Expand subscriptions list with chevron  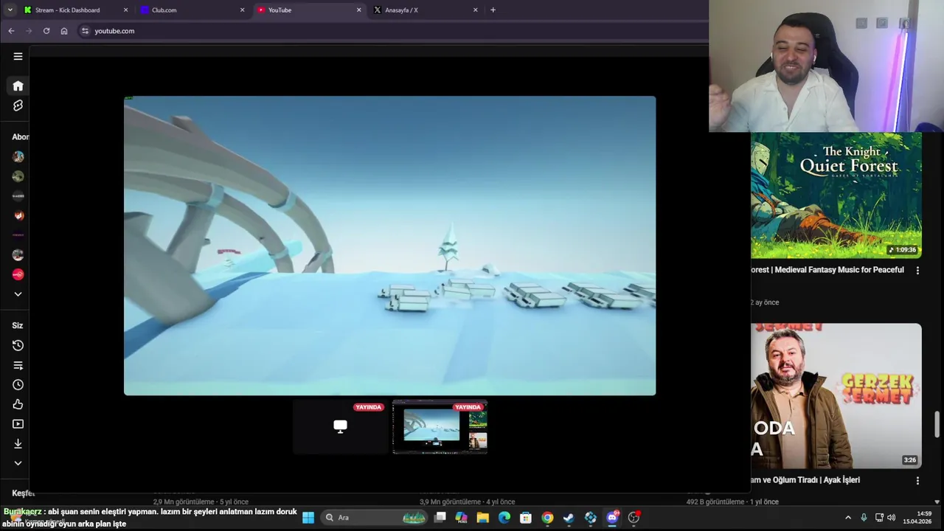[x=18, y=294]
